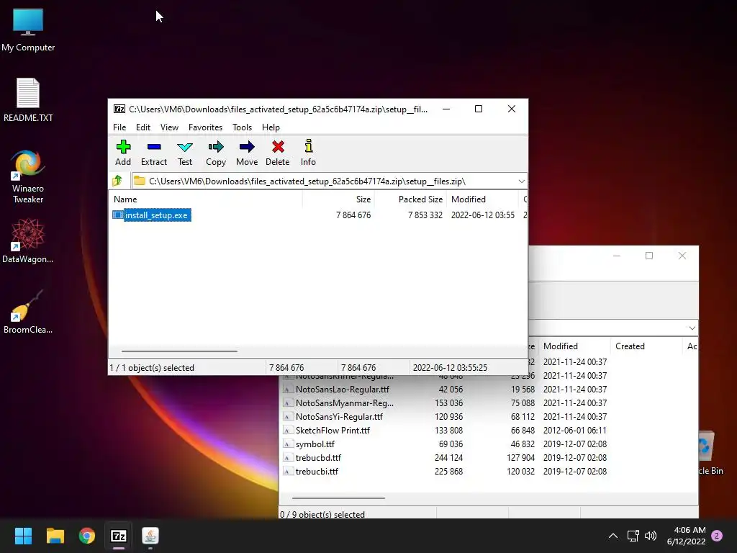
Task: Sort by Created column in background window
Action: (x=646, y=346)
